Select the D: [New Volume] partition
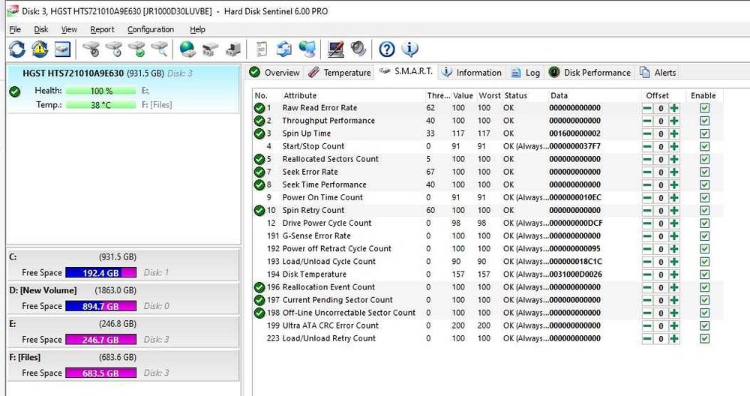This screenshot has width=750, height=396. tap(122, 298)
